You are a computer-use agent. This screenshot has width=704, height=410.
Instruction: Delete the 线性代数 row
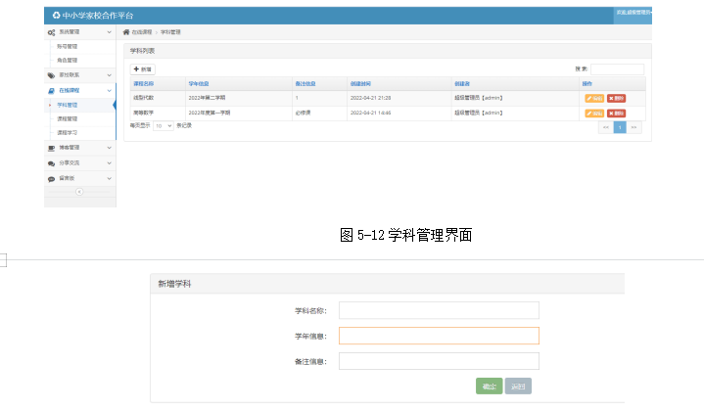click(617, 98)
